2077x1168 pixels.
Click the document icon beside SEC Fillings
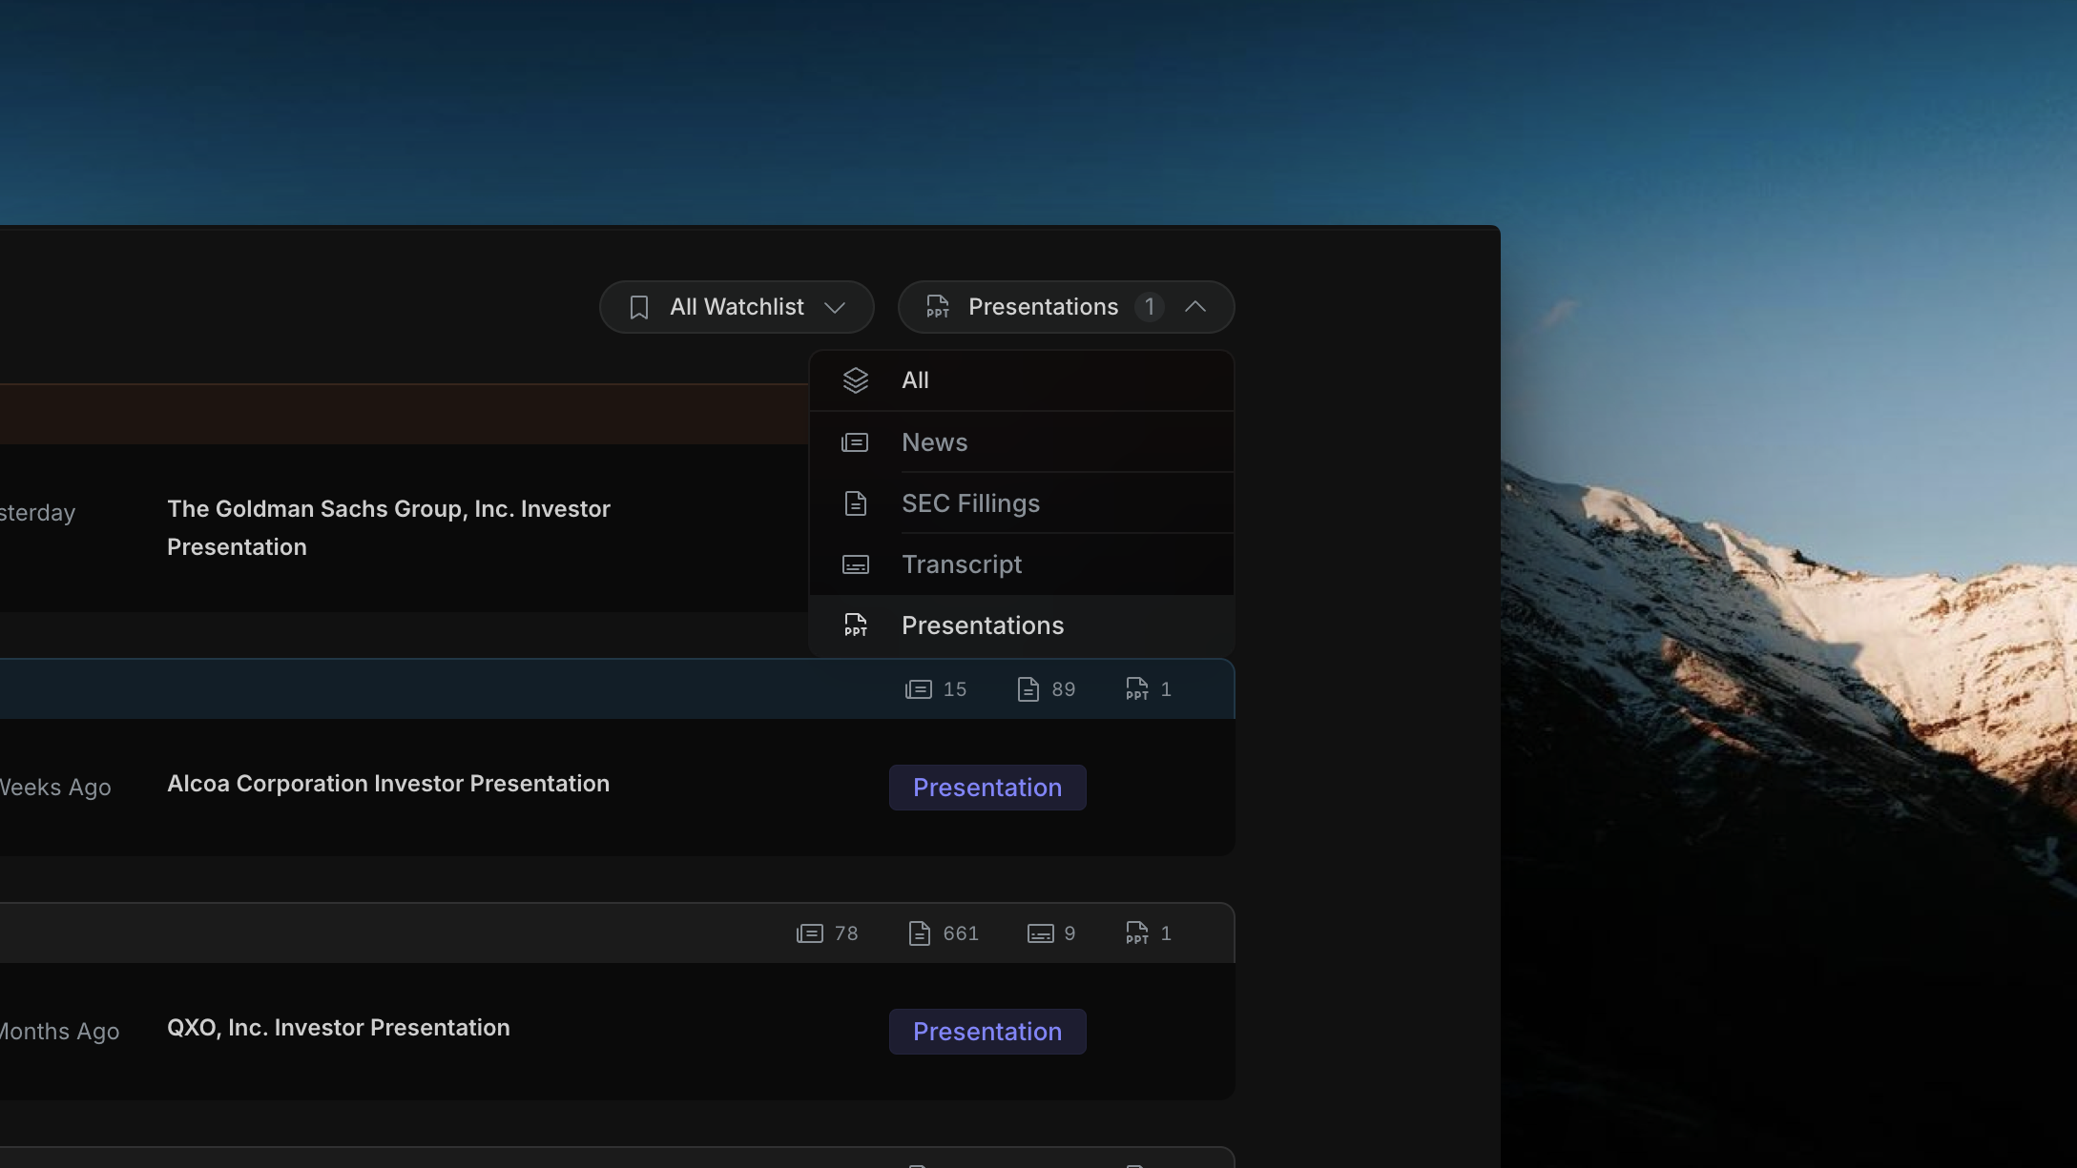tap(856, 503)
